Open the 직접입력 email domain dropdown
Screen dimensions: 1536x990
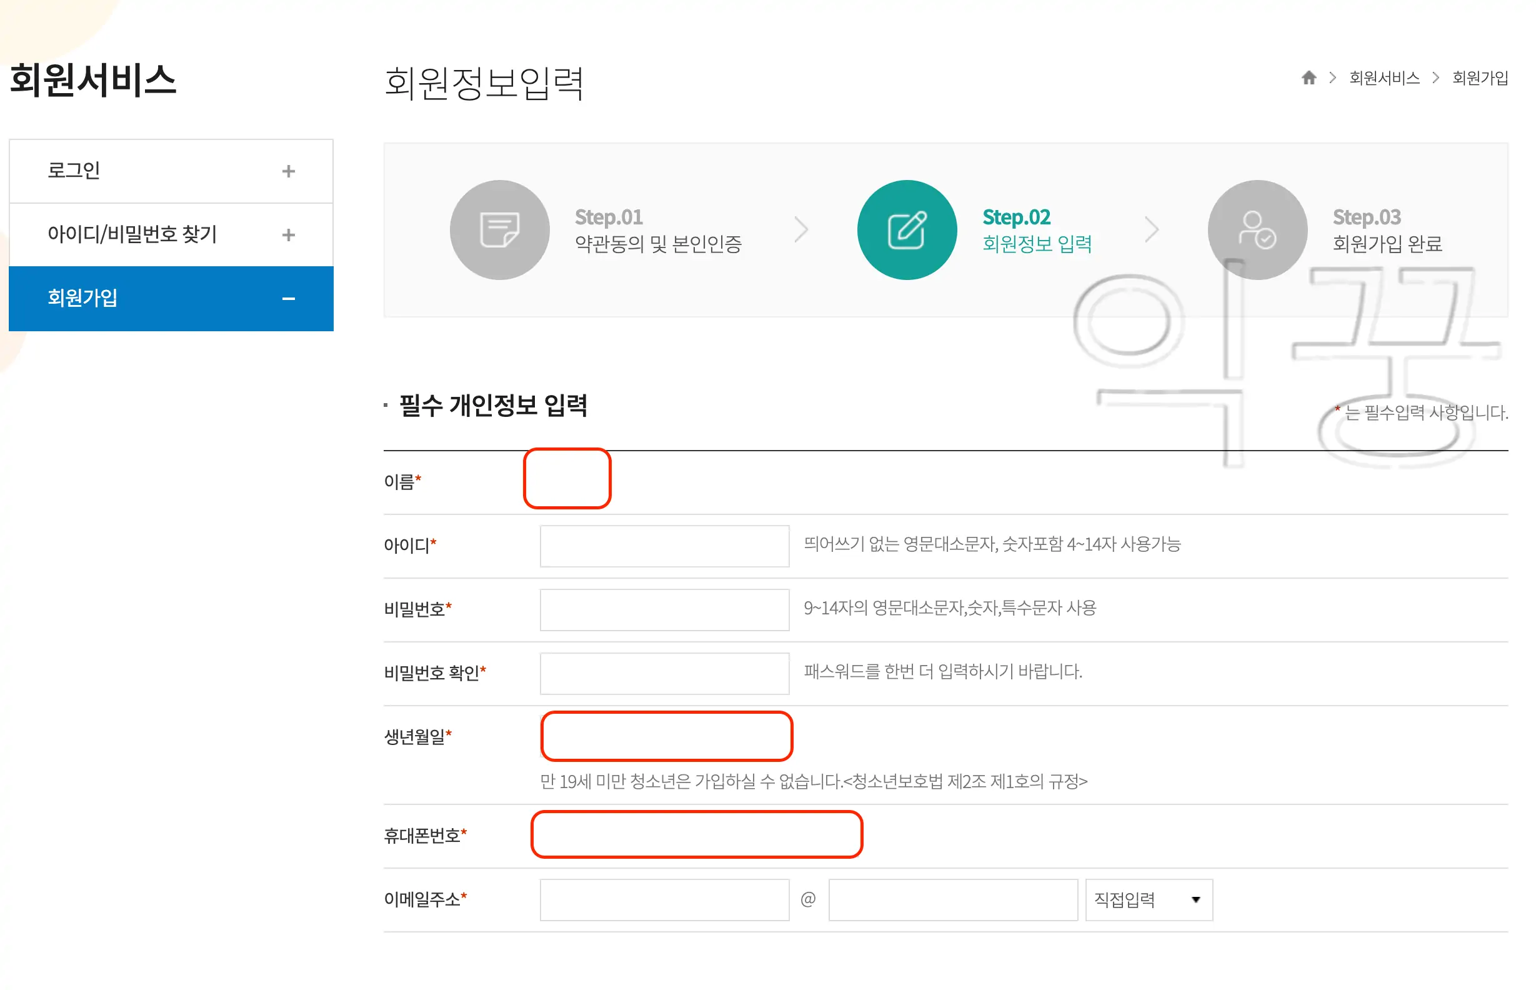(x=1148, y=899)
